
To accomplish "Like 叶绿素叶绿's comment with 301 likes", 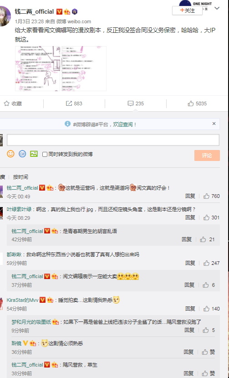I will click(206, 217).
